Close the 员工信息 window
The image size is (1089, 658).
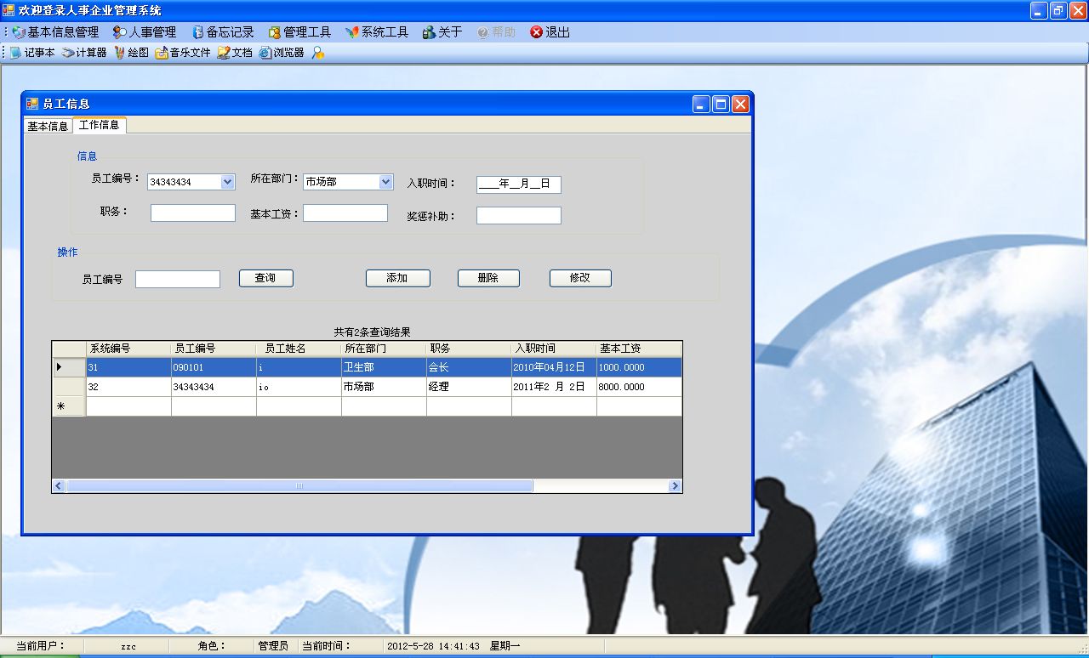(x=740, y=104)
